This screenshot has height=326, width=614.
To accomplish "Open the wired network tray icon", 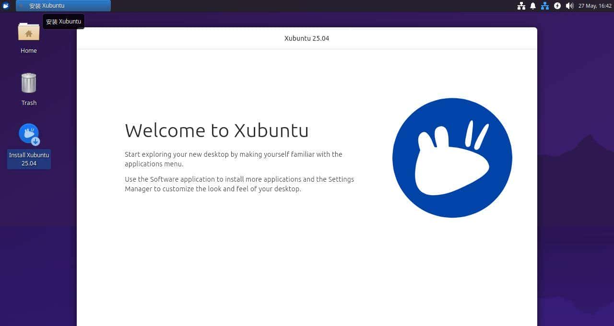I will tap(521, 6).
